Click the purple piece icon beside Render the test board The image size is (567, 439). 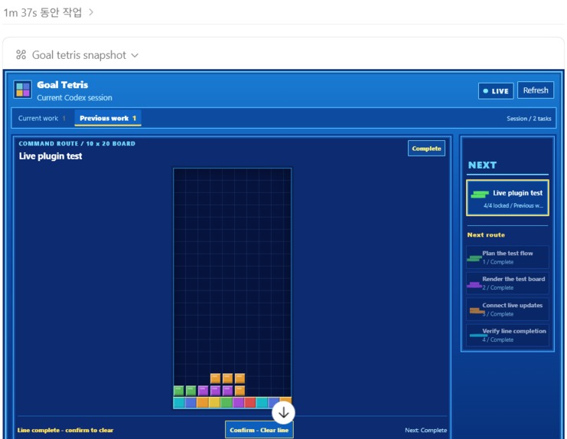[x=474, y=284]
